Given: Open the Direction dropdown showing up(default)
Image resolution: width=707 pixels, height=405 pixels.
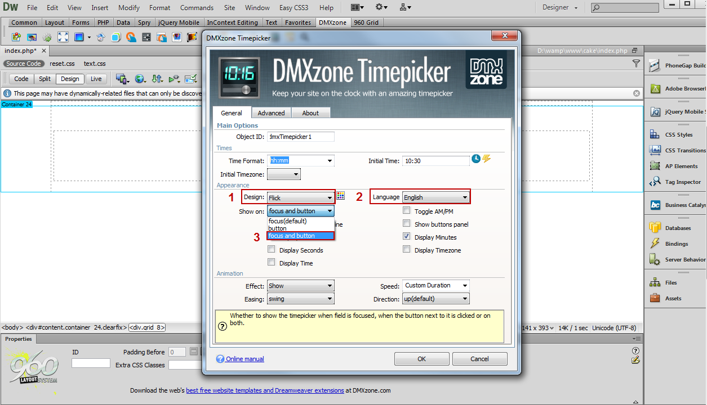Looking at the screenshot, I should 435,299.
